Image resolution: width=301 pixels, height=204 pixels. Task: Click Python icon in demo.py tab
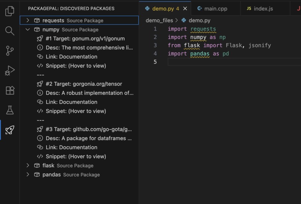pos(147,9)
